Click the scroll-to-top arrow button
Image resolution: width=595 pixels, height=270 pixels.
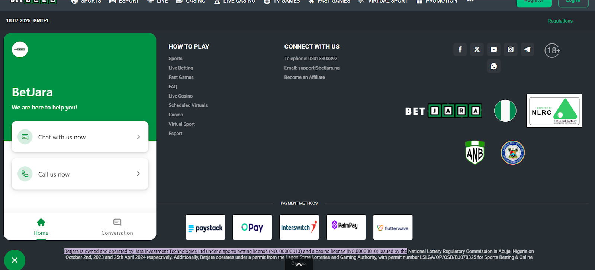299,264
